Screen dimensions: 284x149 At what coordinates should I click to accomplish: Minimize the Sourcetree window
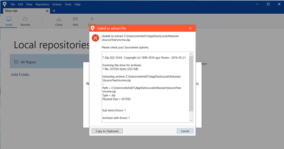coord(257,4)
